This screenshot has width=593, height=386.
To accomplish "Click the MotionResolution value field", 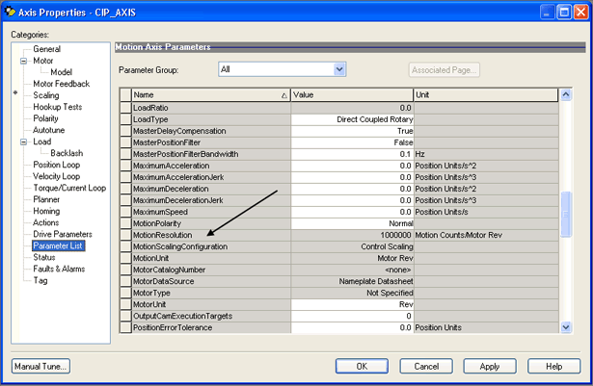I will click(x=352, y=235).
